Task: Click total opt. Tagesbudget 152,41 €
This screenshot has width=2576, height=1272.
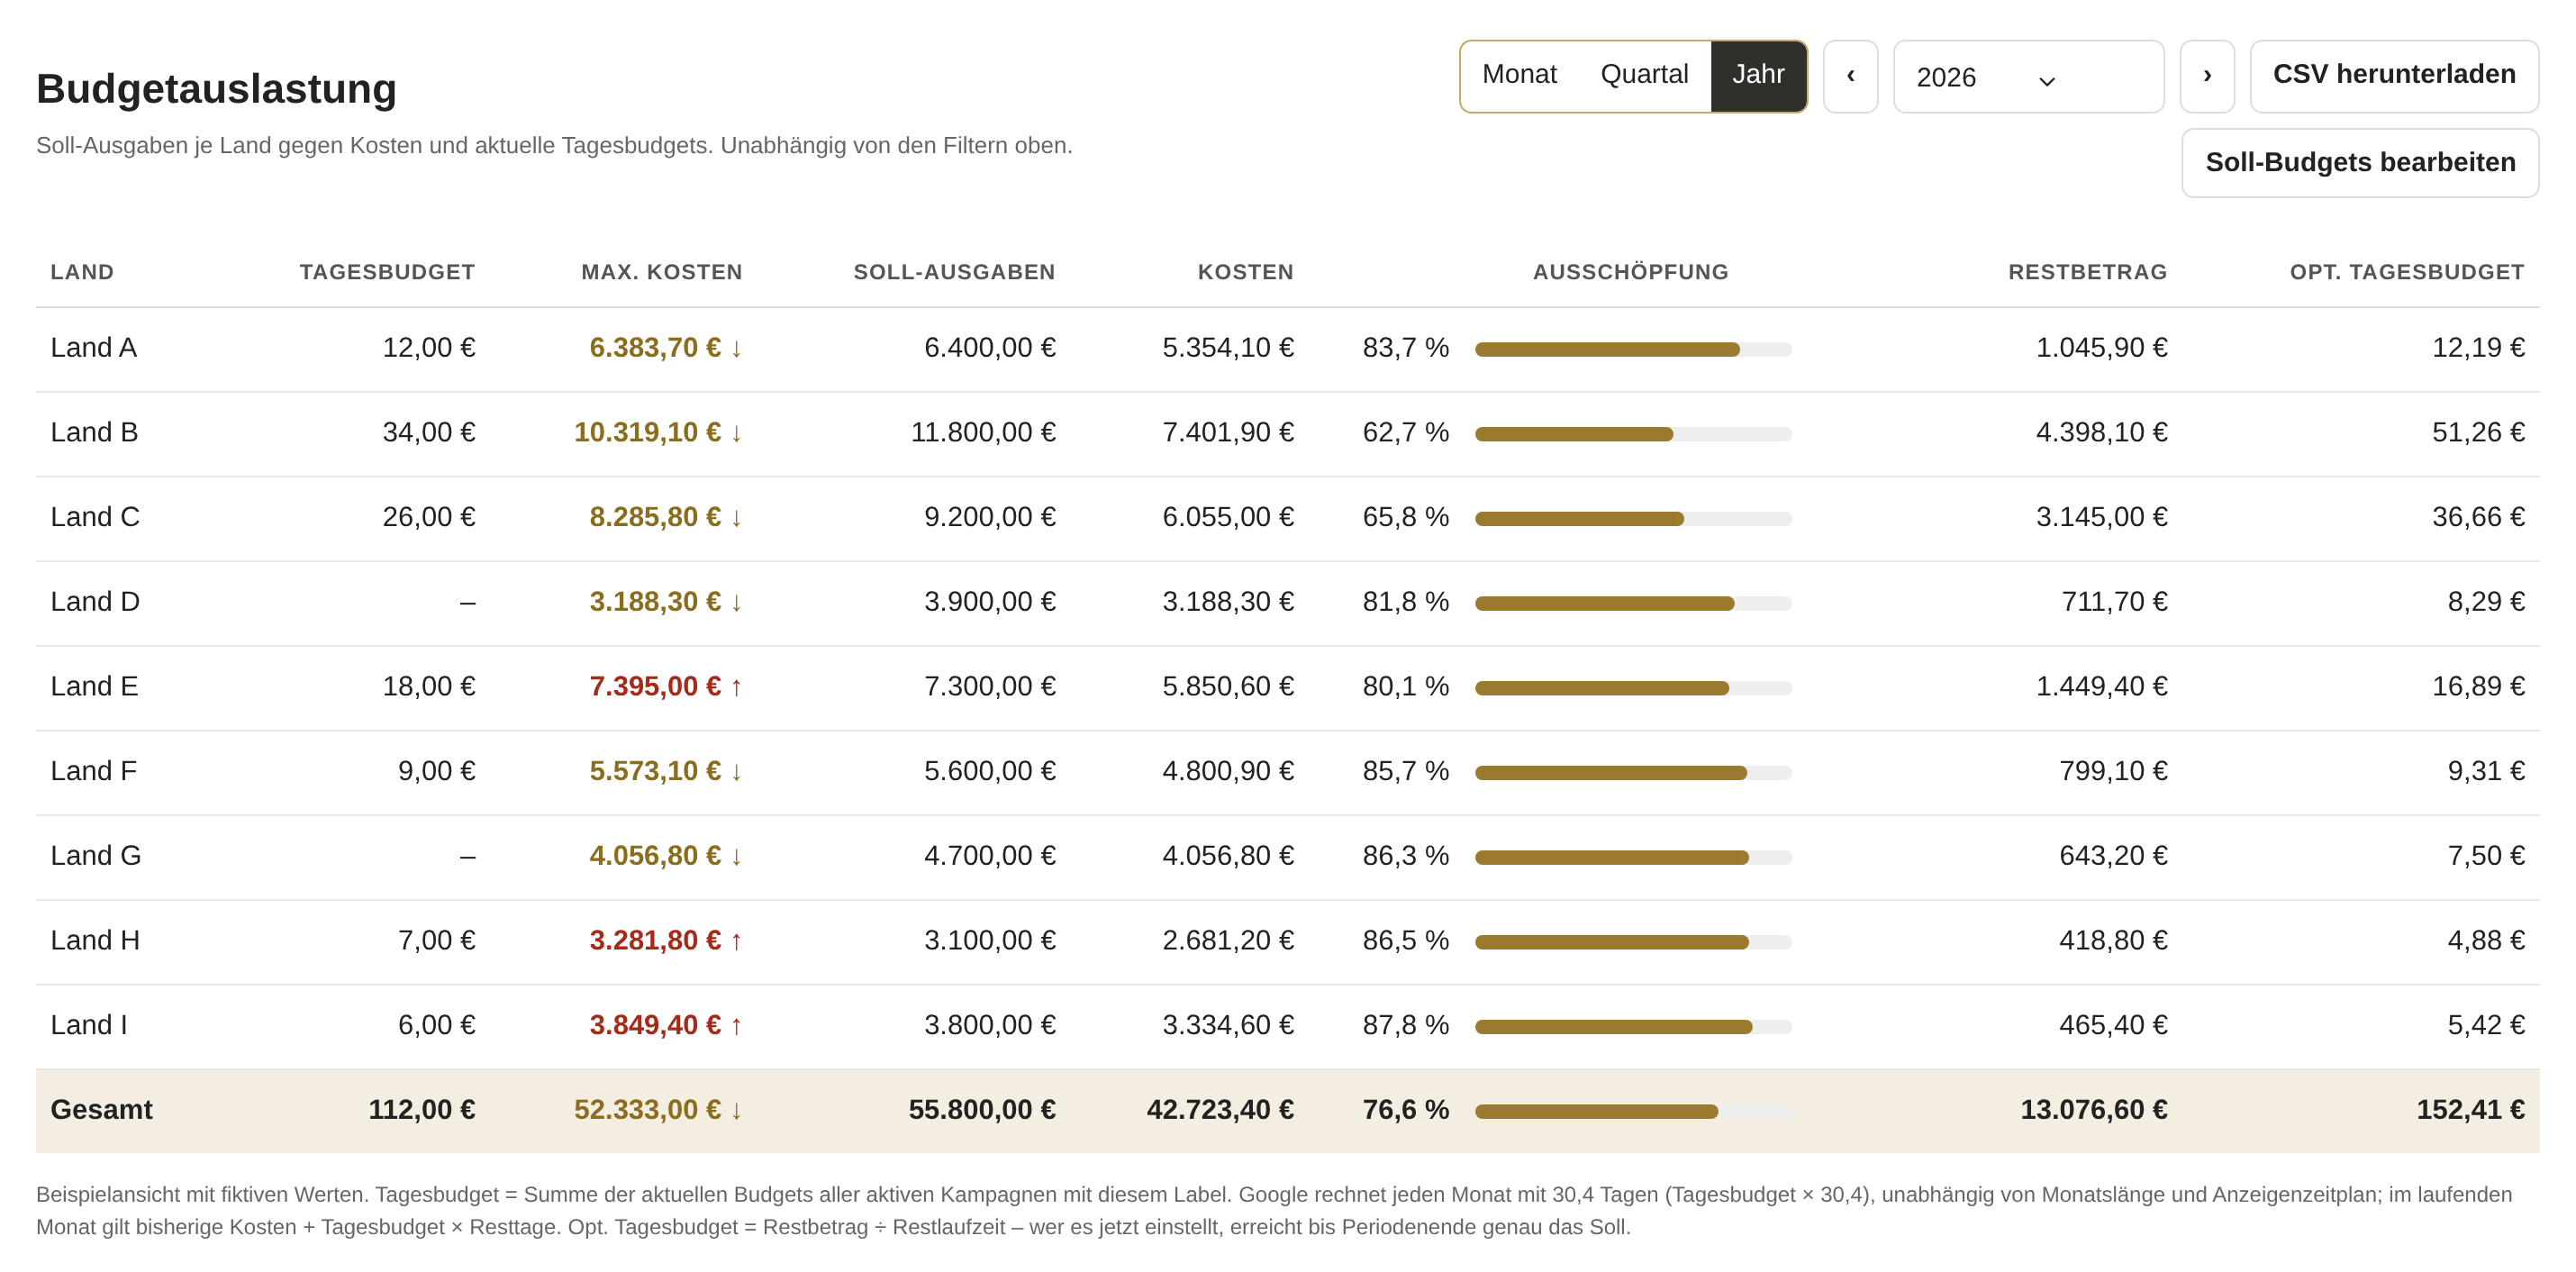Action: tap(2470, 1110)
